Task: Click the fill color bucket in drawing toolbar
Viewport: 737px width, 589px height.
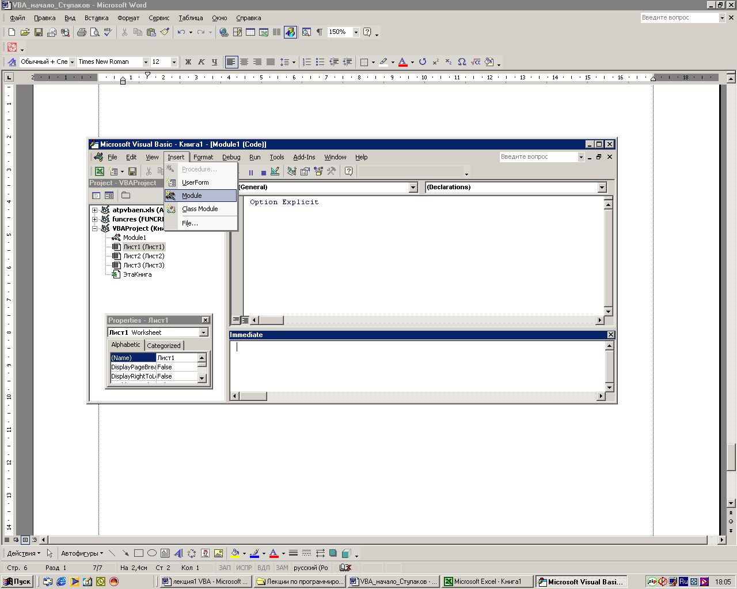Action: point(235,553)
